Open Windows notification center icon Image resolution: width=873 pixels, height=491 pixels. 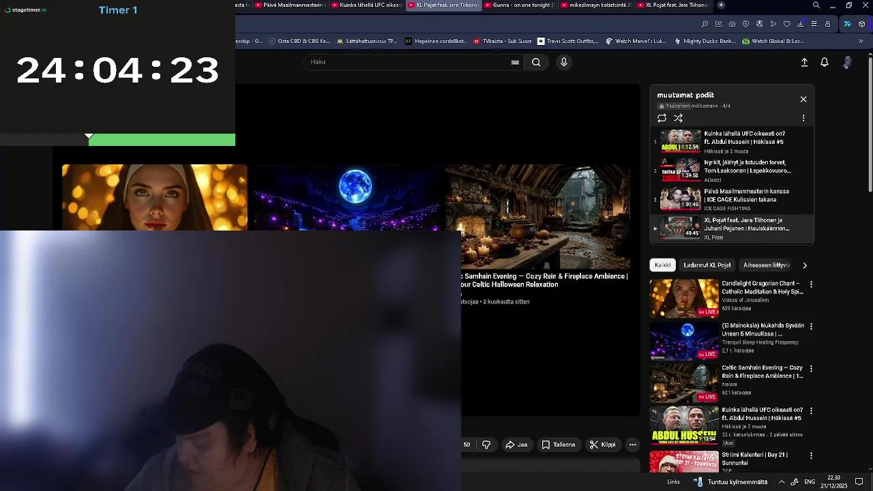coord(859,482)
